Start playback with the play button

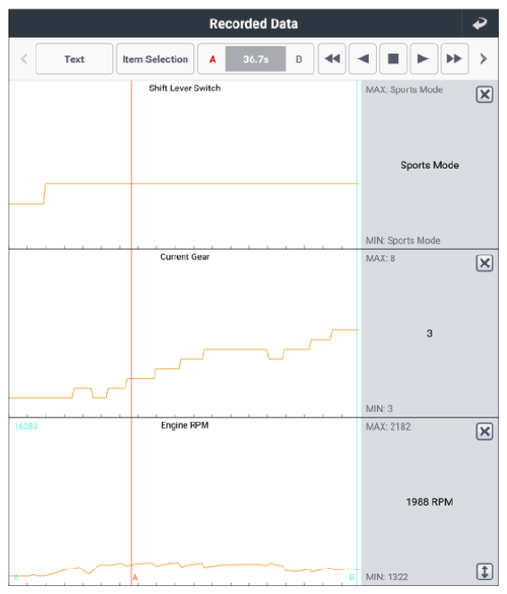click(x=424, y=59)
